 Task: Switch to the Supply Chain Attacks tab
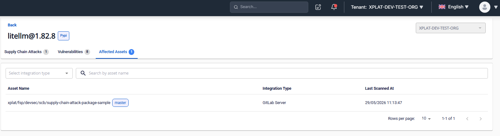[26, 52]
